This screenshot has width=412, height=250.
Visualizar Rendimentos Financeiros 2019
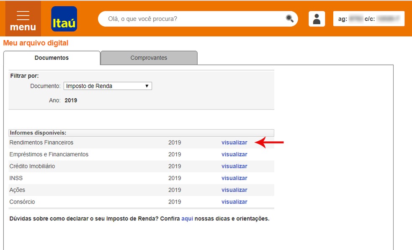tap(234, 143)
